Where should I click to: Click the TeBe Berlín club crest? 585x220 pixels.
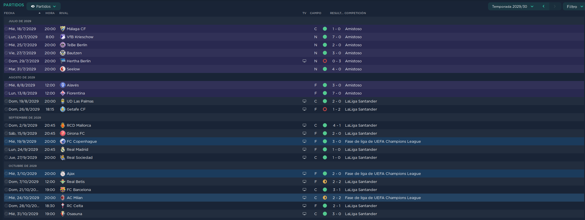[x=62, y=45]
